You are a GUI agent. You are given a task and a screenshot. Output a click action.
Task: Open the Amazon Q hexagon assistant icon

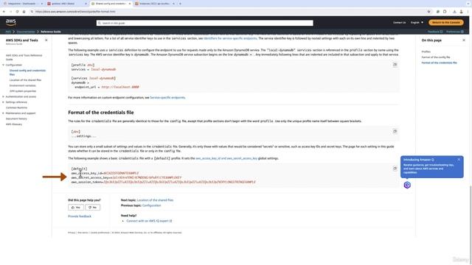point(407,185)
